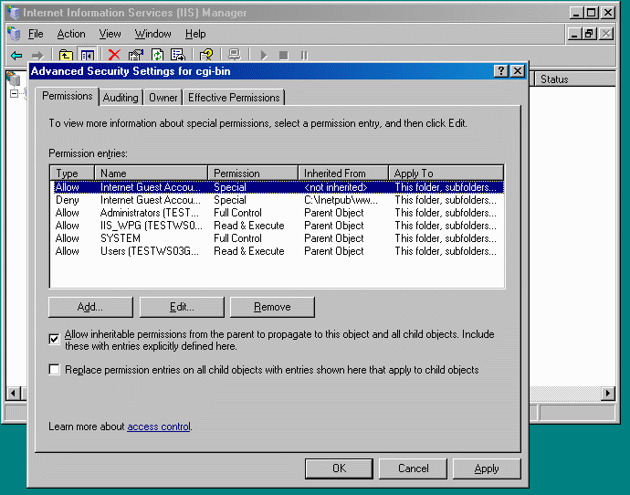Select the SYSTEM Full Control entry
Screen dimensions: 630x495
278,238
